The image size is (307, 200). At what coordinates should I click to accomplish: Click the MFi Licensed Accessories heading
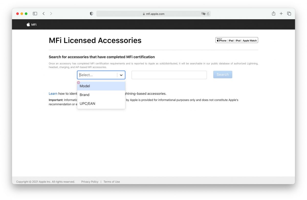pos(95,40)
